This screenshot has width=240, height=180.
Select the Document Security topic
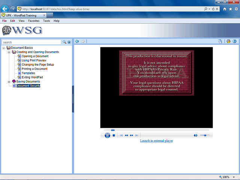(28, 86)
